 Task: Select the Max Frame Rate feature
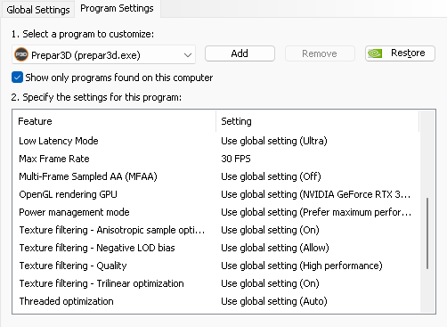pos(54,159)
